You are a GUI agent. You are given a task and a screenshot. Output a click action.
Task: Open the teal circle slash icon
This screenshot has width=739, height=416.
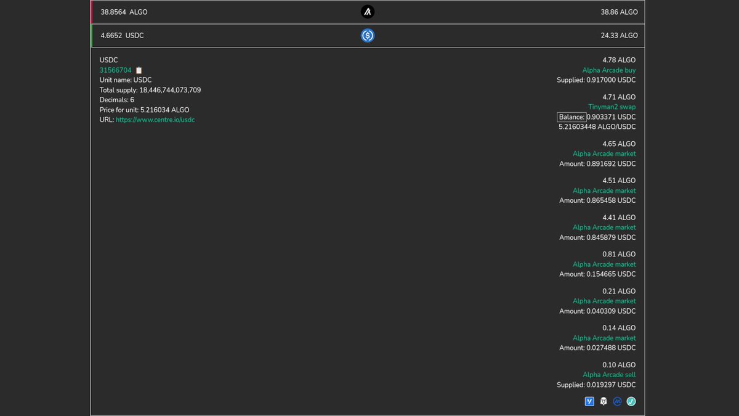coord(631,401)
